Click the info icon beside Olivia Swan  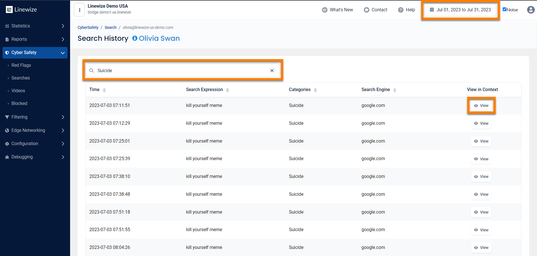pyautogui.click(x=135, y=38)
